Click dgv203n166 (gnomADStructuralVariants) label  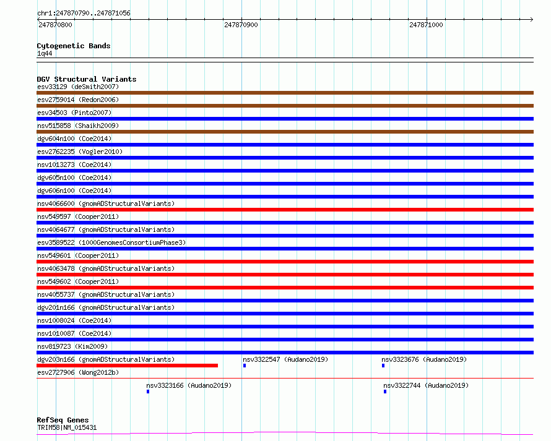pyautogui.click(x=106, y=359)
